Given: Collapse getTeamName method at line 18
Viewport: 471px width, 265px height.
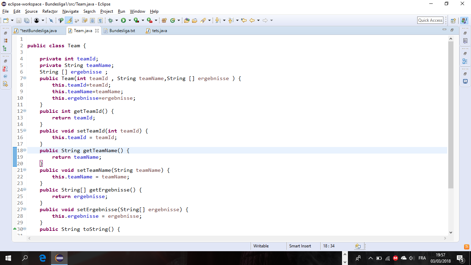Looking at the screenshot, I should [25, 150].
